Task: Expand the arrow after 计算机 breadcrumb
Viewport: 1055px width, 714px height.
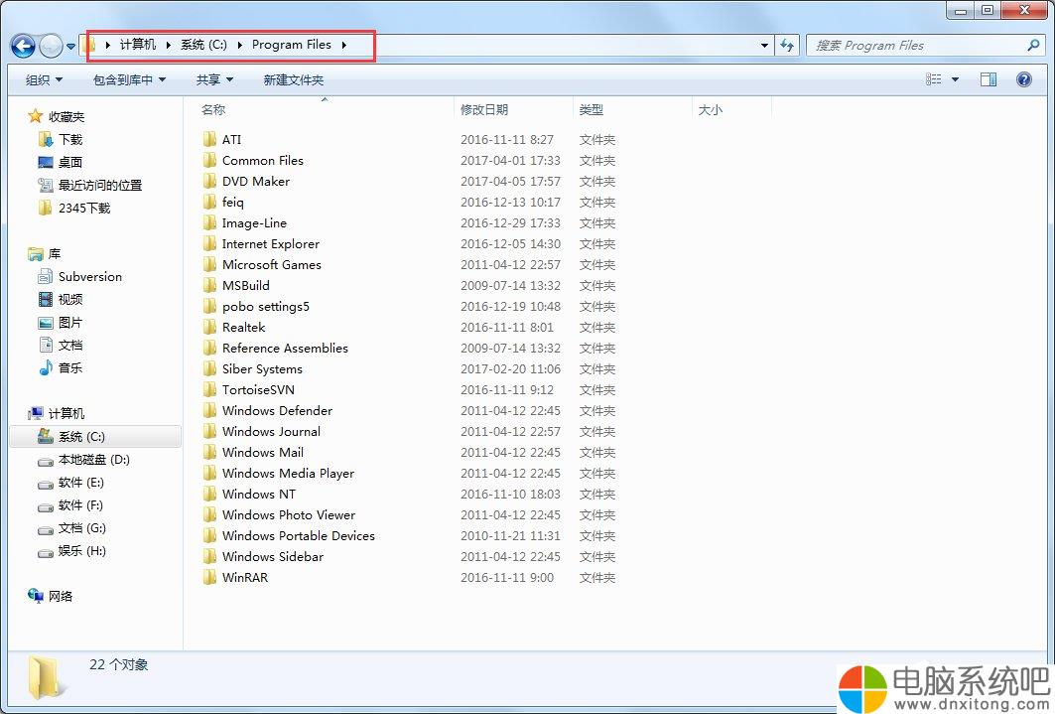Action: tap(168, 45)
